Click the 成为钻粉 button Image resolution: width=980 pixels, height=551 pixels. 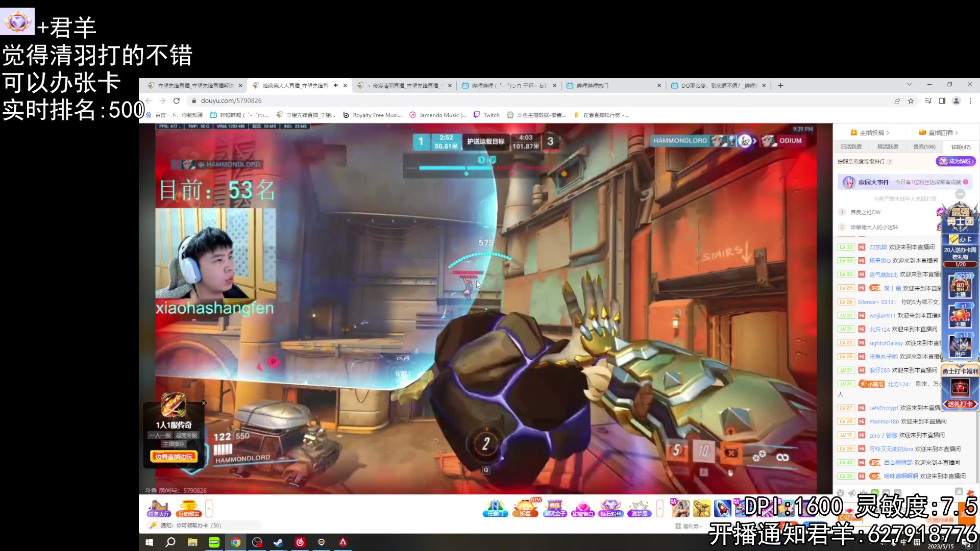955,161
